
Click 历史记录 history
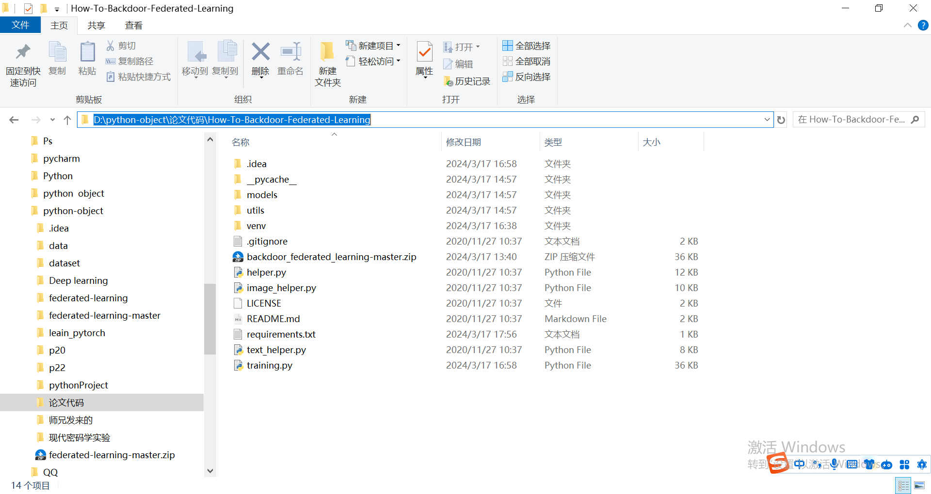pos(466,81)
